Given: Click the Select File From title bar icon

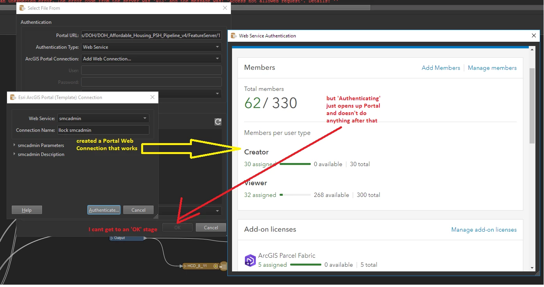Looking at the screenshot, I should tap(22, 8).
